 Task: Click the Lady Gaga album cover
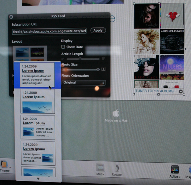point(146,67)
